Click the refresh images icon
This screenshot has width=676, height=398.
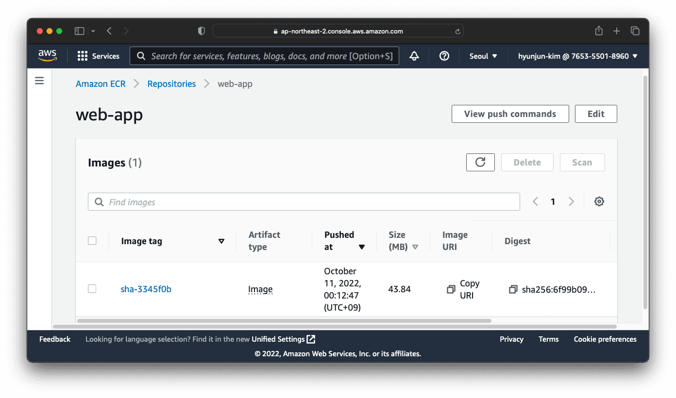pos(480,162)
